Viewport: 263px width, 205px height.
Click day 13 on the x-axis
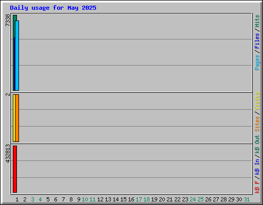point(108,199)
